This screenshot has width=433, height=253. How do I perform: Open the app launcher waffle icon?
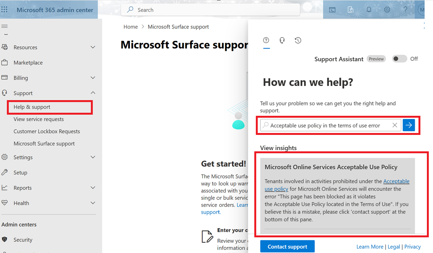point(5,10)
